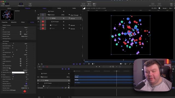Screen dimensions: 175x98
Task: Toggle visibility checkbox of Emitter layer
Action: coord(38,18)
